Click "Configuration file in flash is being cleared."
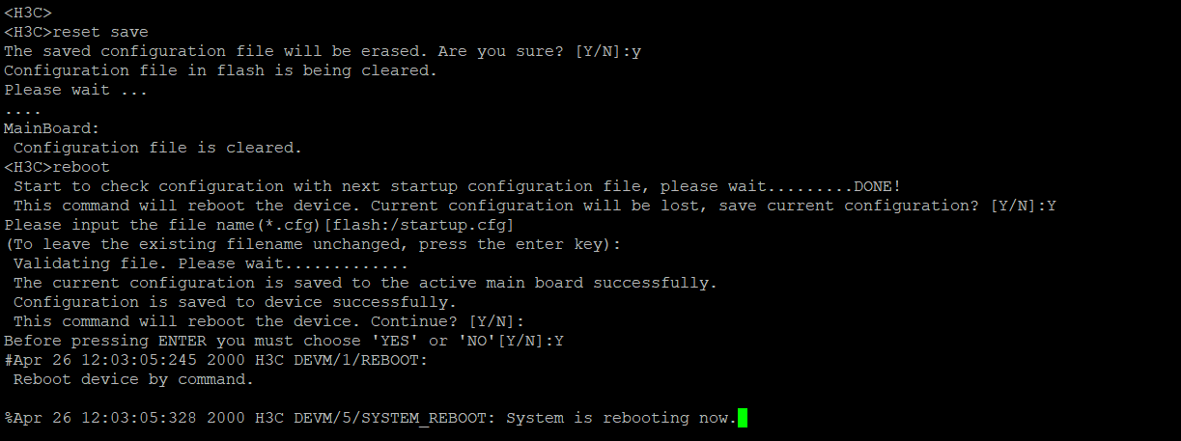This screenshot has width=1181, height=441. [x=220, y=70]
